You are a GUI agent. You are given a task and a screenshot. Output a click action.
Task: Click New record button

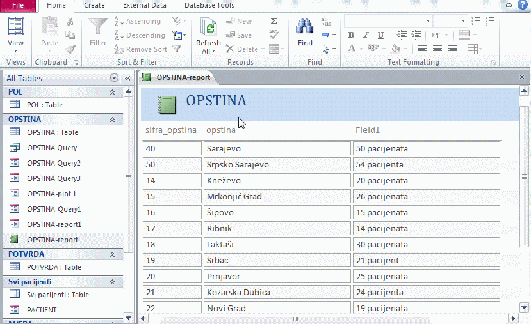(238, 21)
